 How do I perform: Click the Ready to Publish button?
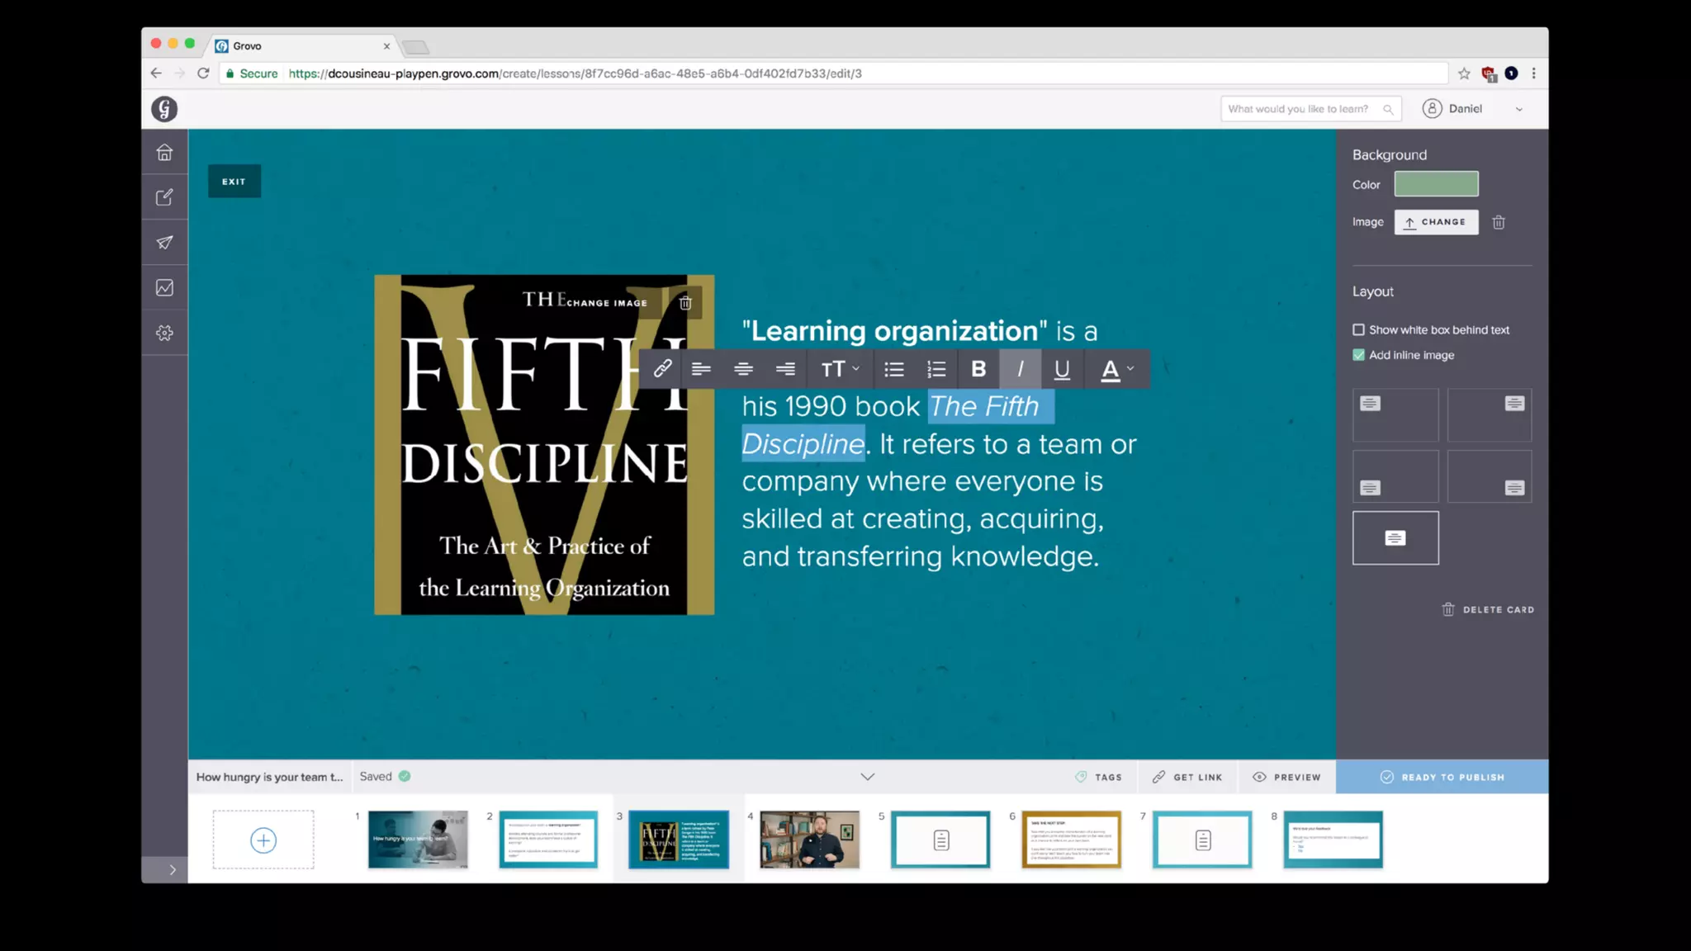(x=1442, y=777)
